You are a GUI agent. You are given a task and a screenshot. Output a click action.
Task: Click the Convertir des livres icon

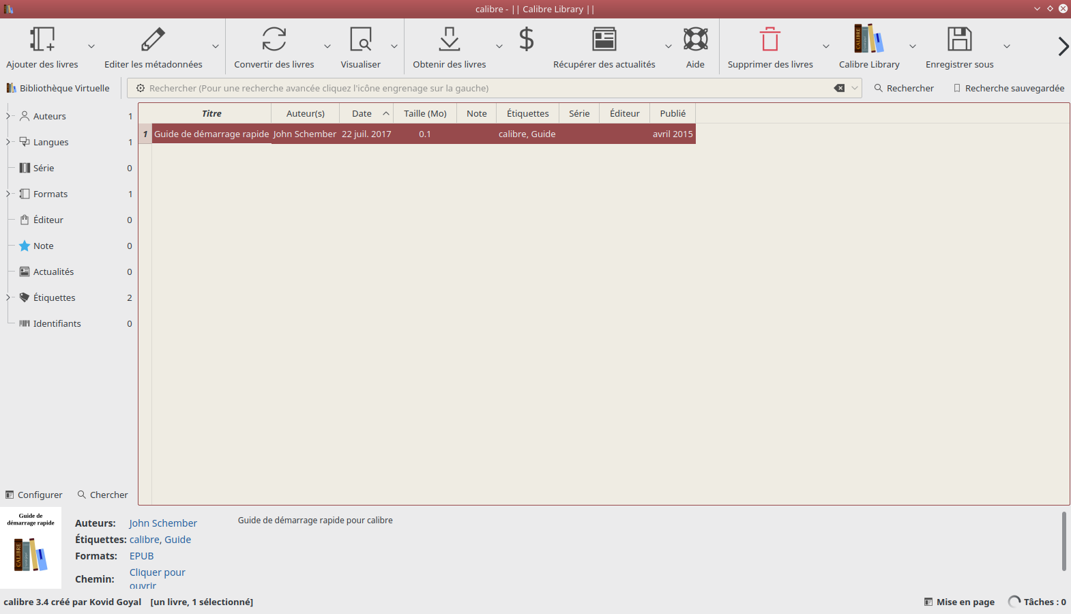pyautogui.click(x=274, y=39)
